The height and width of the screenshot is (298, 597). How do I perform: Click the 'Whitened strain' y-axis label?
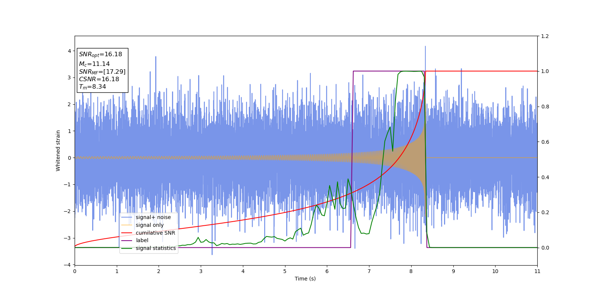58,150
